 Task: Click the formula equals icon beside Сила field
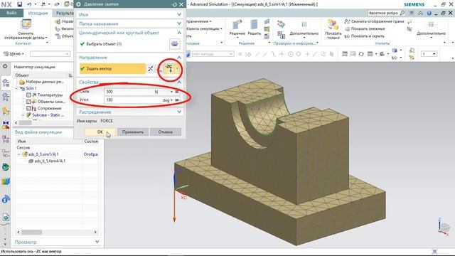177,92
